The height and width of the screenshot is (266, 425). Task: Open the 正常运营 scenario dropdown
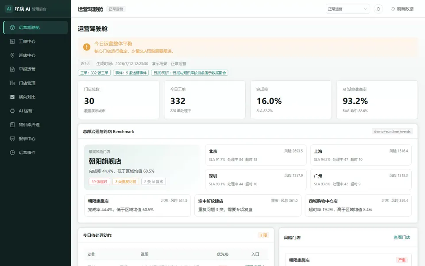[348, 9]
